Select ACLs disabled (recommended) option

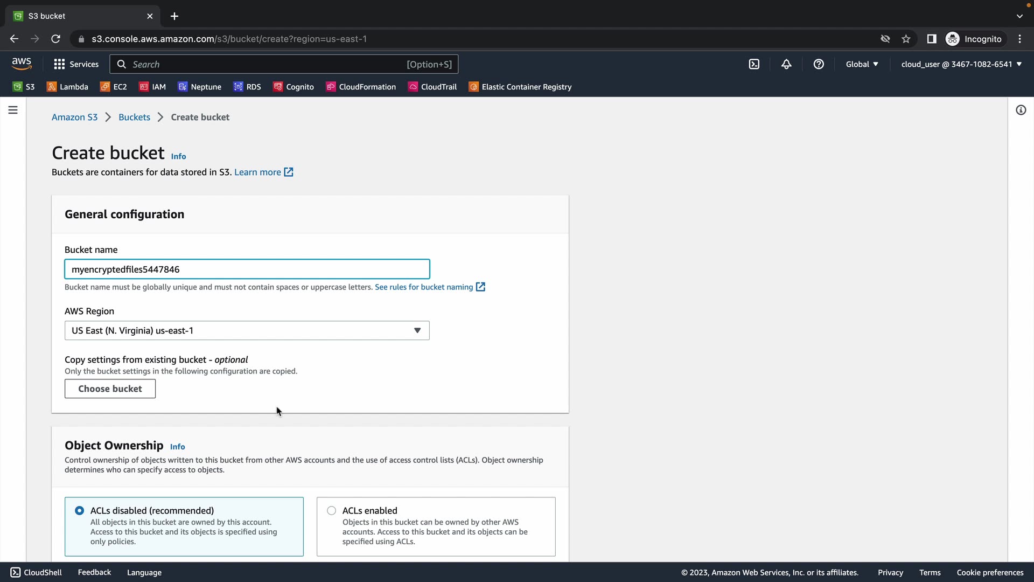pos(80,510)
